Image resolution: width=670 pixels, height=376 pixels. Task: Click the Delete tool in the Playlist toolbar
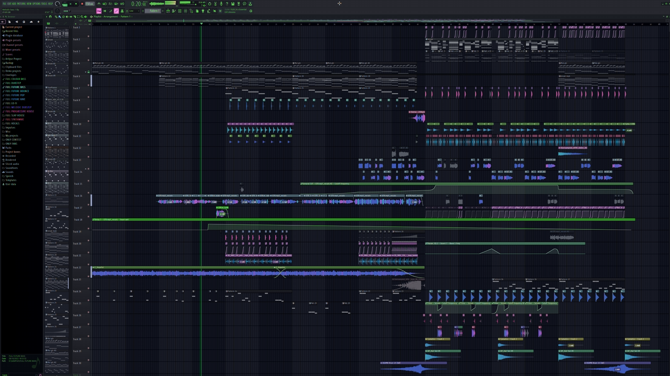coord(63,17)
